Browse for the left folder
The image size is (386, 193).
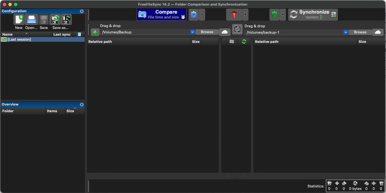[x=207, y=32]
